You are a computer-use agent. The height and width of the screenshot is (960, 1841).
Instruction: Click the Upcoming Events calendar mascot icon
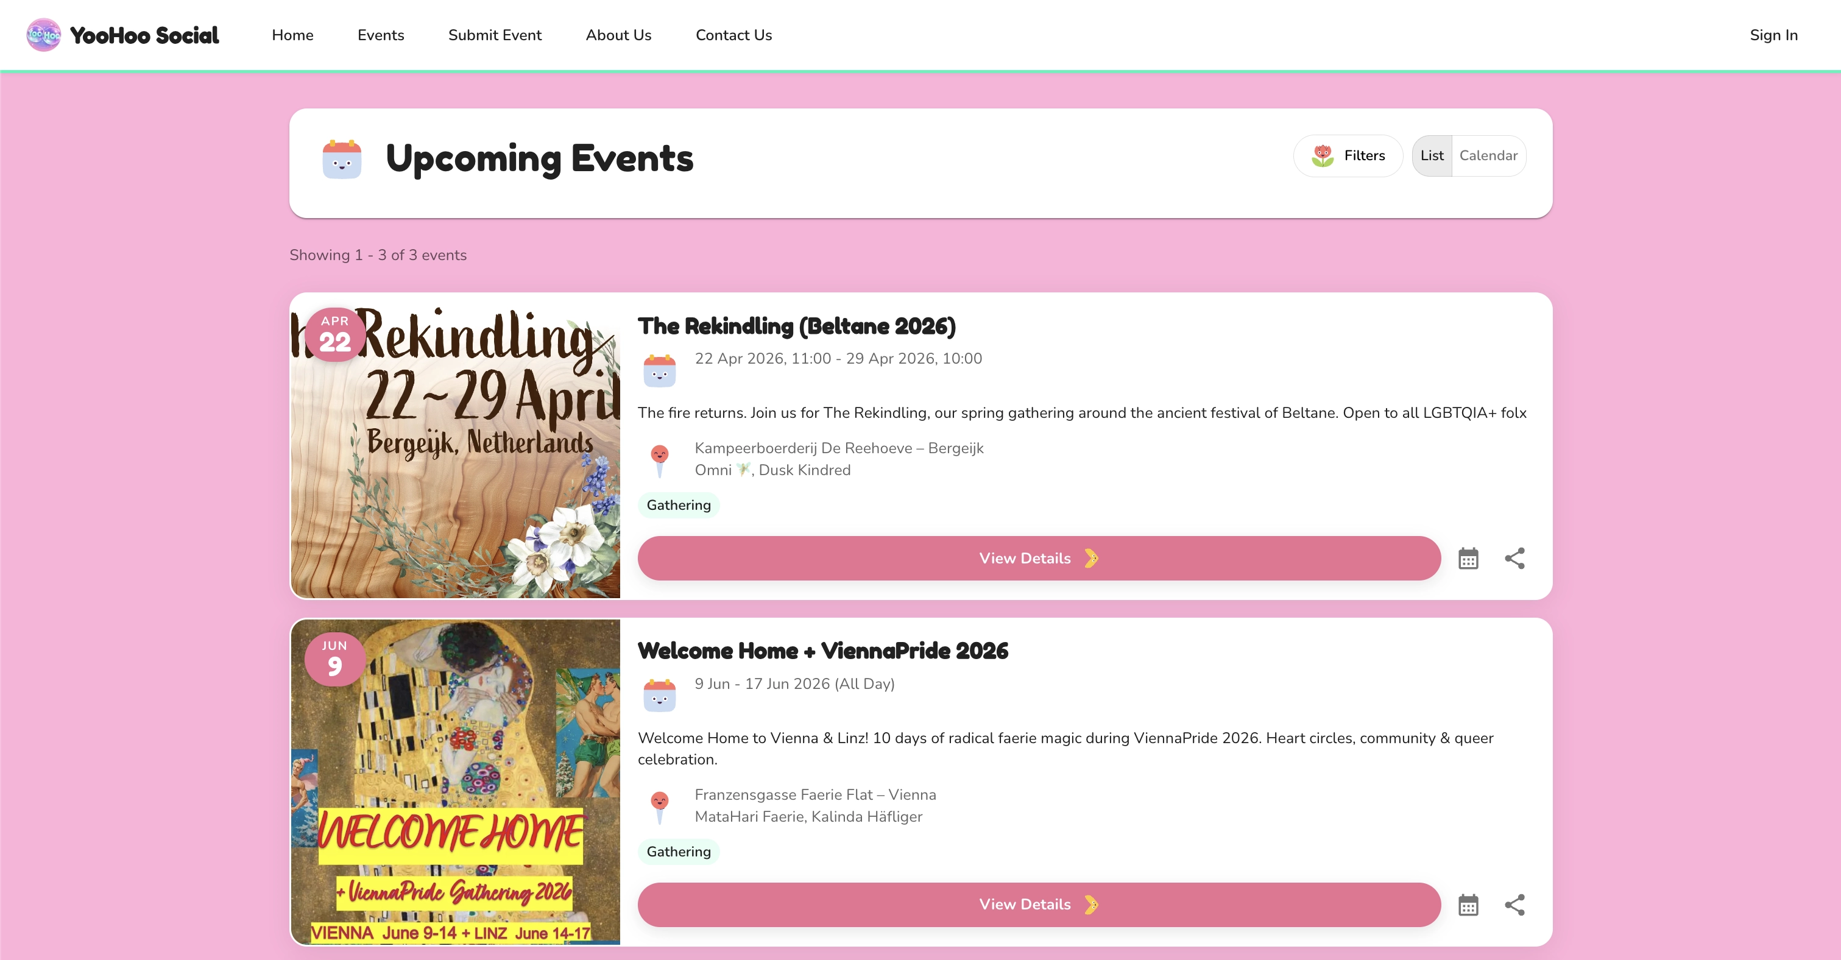click(x=342, y=159)
